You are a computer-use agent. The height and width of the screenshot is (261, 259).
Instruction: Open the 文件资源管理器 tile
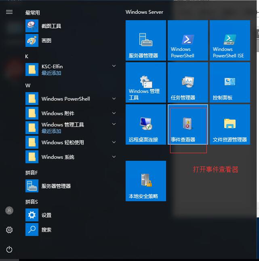[x=230, y=124]
